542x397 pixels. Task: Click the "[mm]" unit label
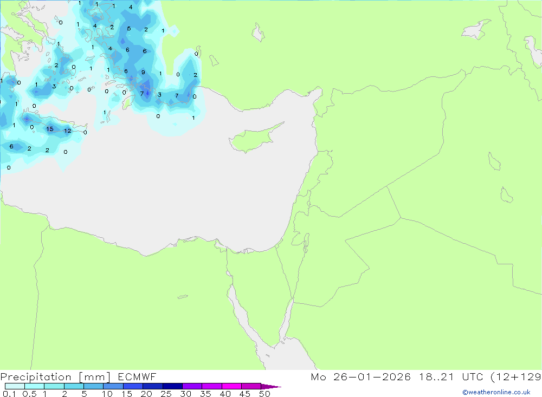click(95, 377)
